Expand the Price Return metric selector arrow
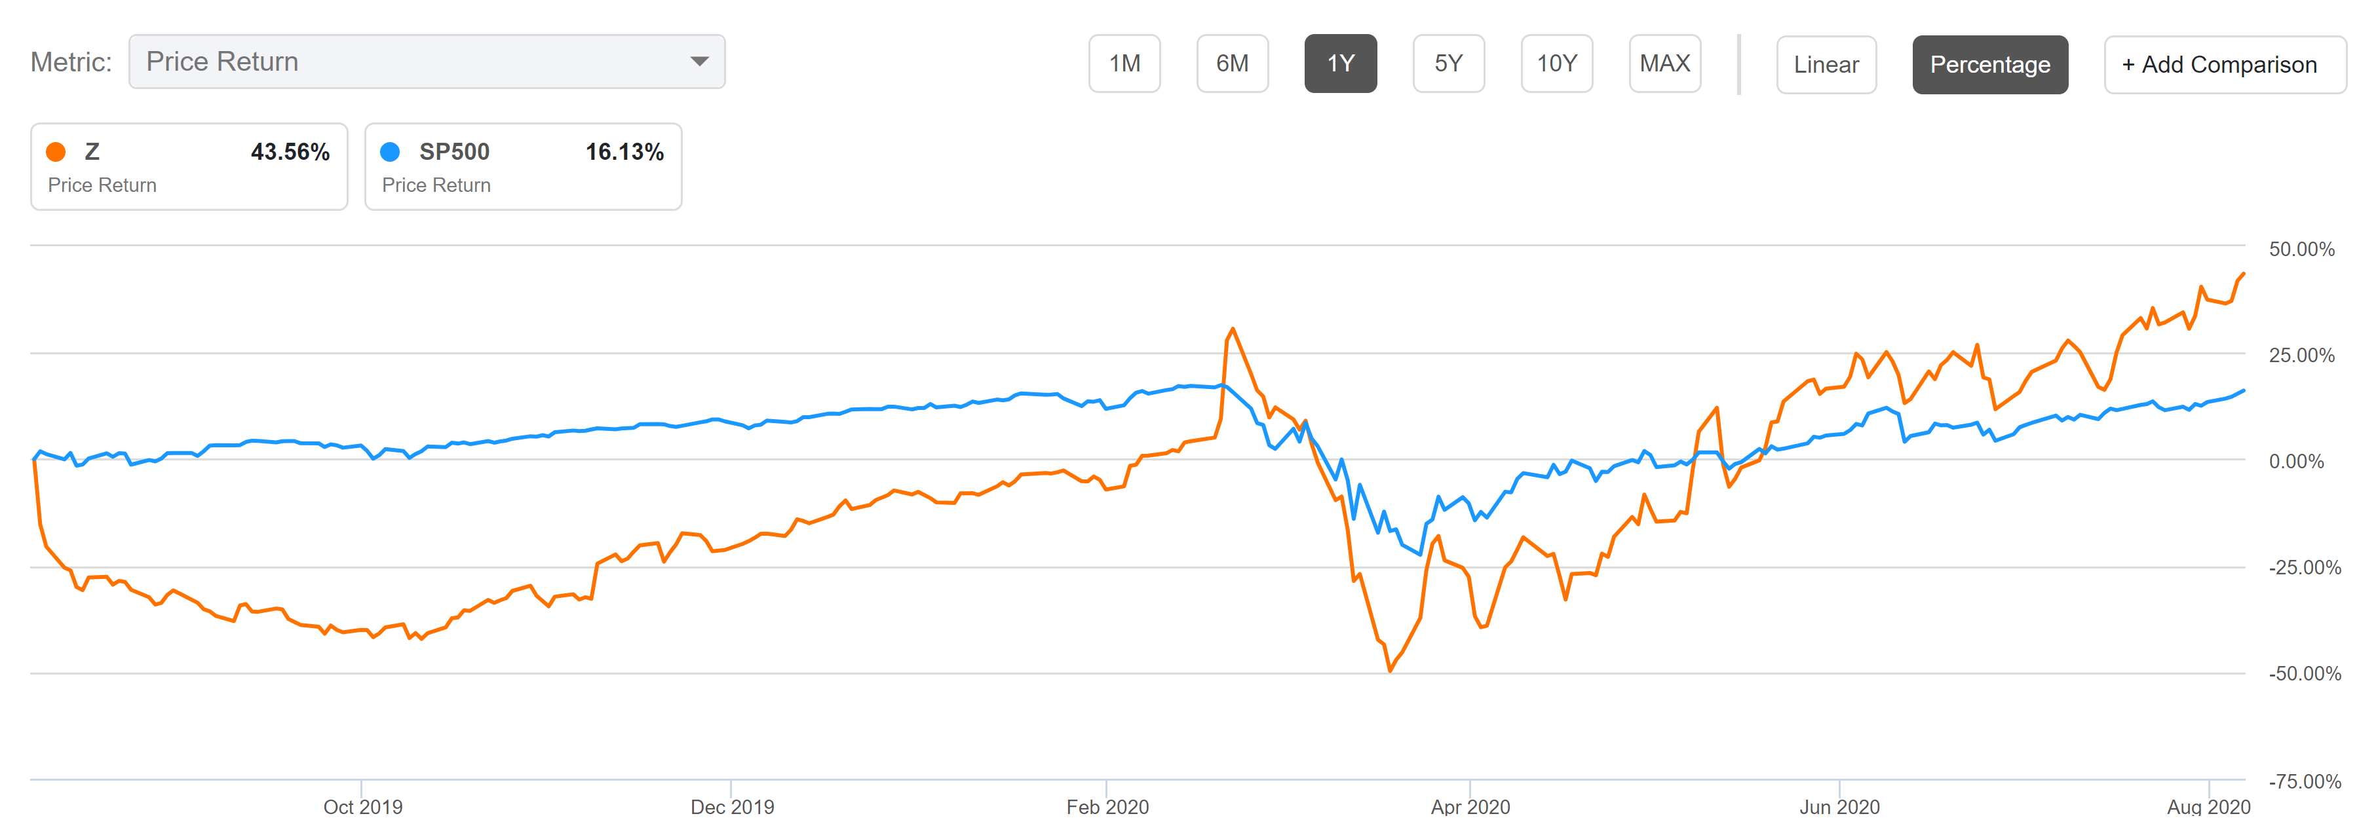 click(700, 62)
